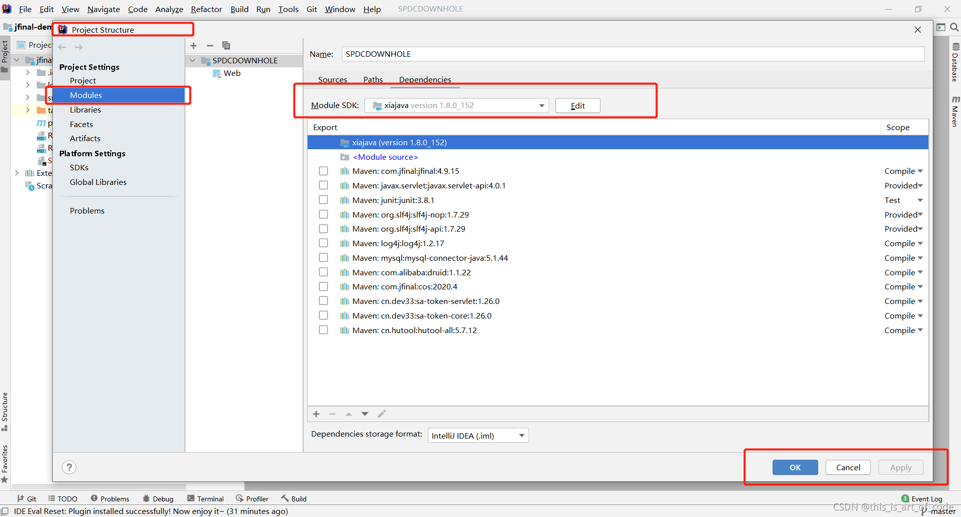Switch to the Paths tab
Screen dimensions: 961x517
tap(373, 79)
